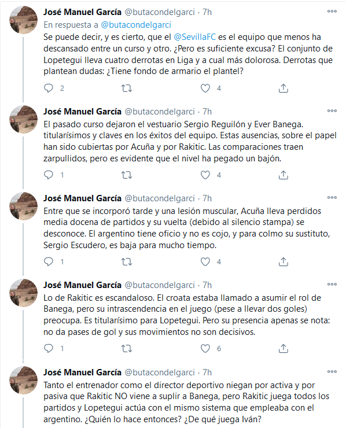Open more options on the last tweet about Iván
The width and height of the screenshot is (346, 428).
tap(332, 372)
